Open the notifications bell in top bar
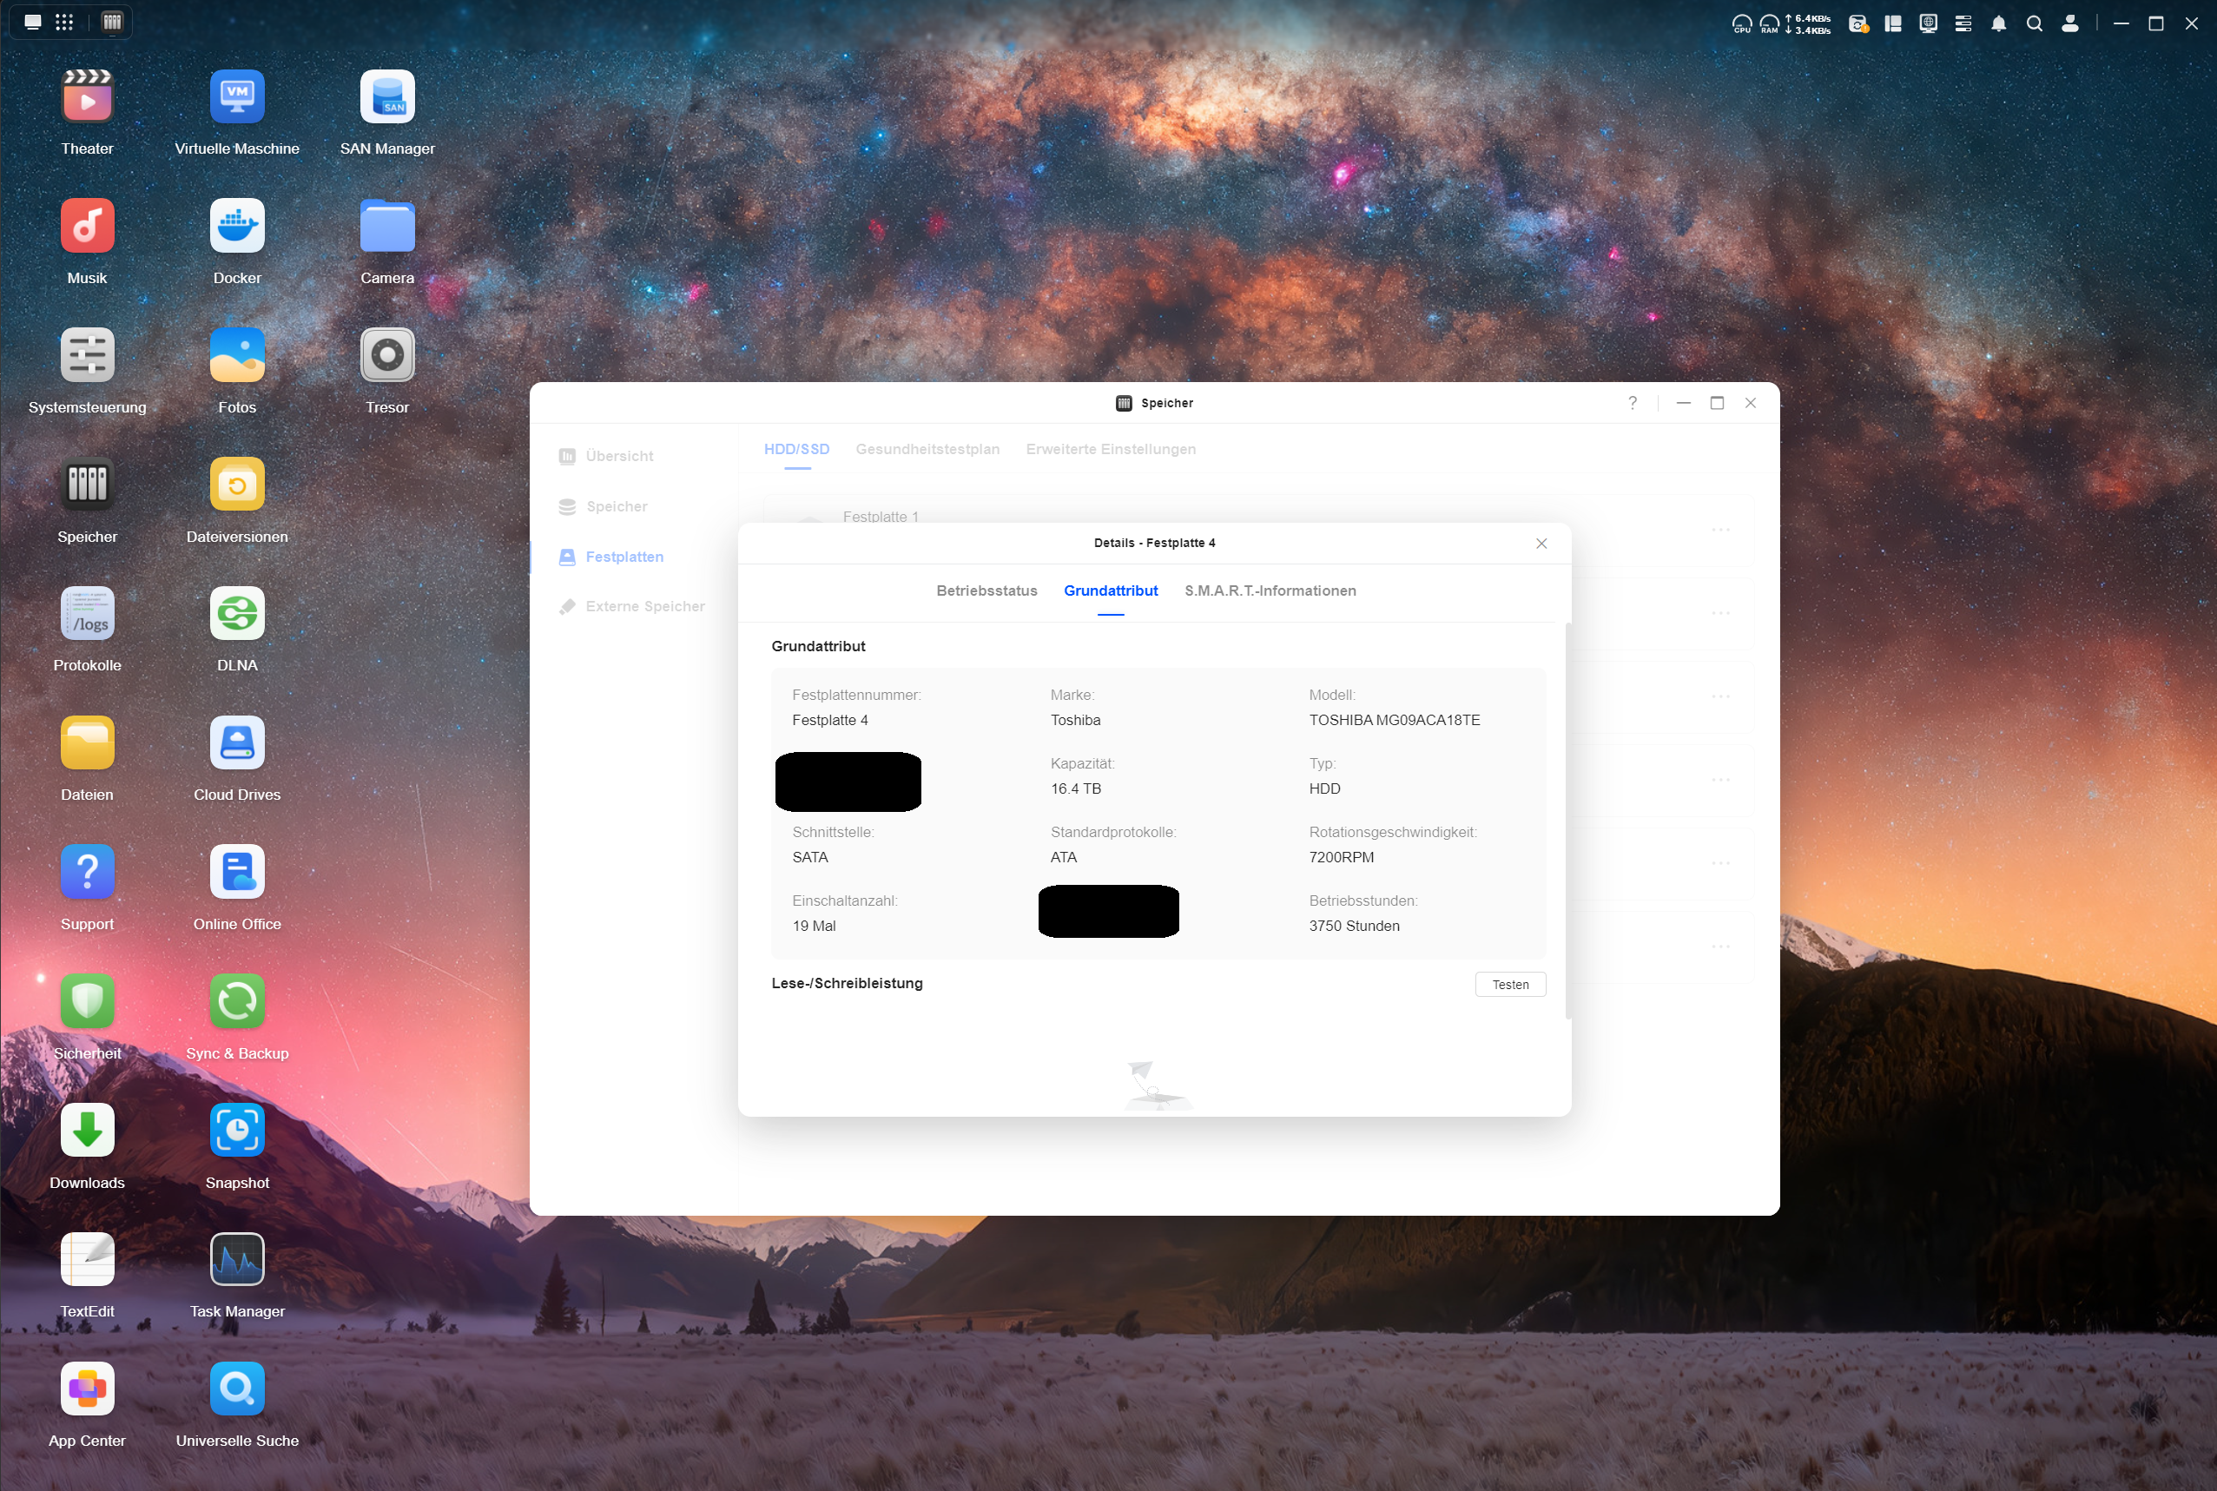This screenshot has height=1491, width=2217. coord(1998,23)
